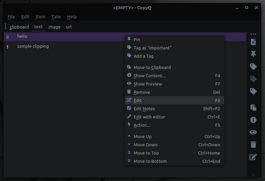Screen dimensions: 265x181
Task: Click the tag icon just below the side toolbar pin
Action: (x=253, y=67)
